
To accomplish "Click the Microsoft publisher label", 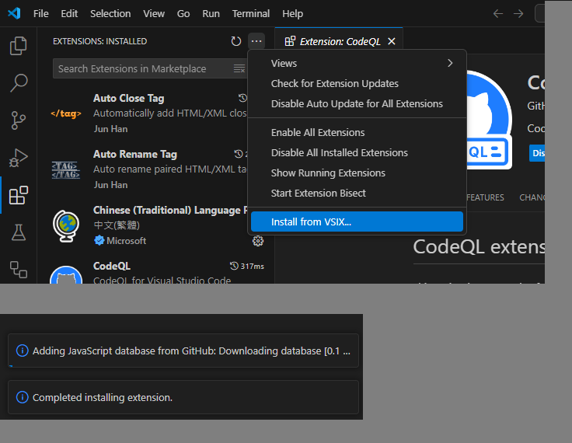I will [x=126, y=241].
